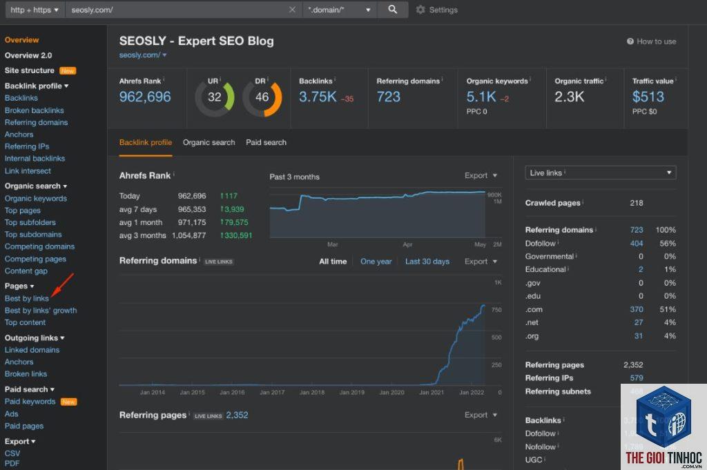This screenshot has height=470, width=707.
Task: Click the 2,352 Referring pages count link
Action: [238, 415]
